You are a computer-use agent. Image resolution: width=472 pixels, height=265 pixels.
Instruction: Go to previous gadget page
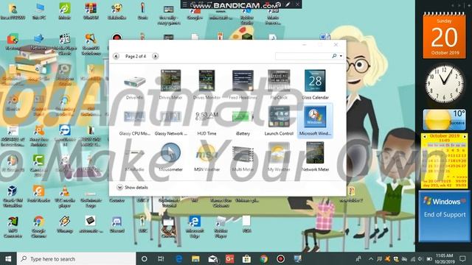click(116, 56)
